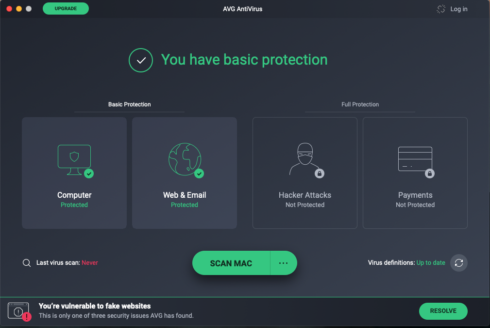The width and height of the screenshot is (490, 328).
Task: Click the Log in link
Action: (458, 9)
